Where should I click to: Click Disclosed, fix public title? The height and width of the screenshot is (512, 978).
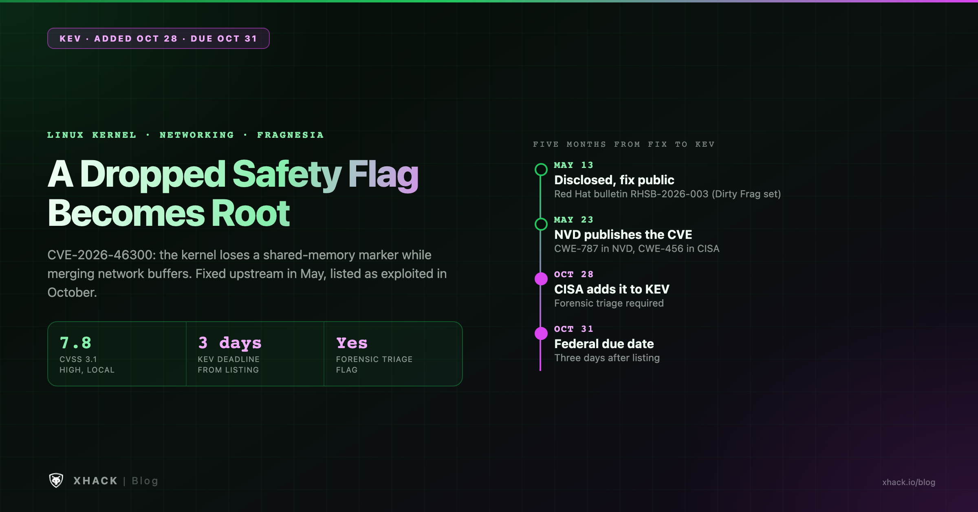(614, 180)
